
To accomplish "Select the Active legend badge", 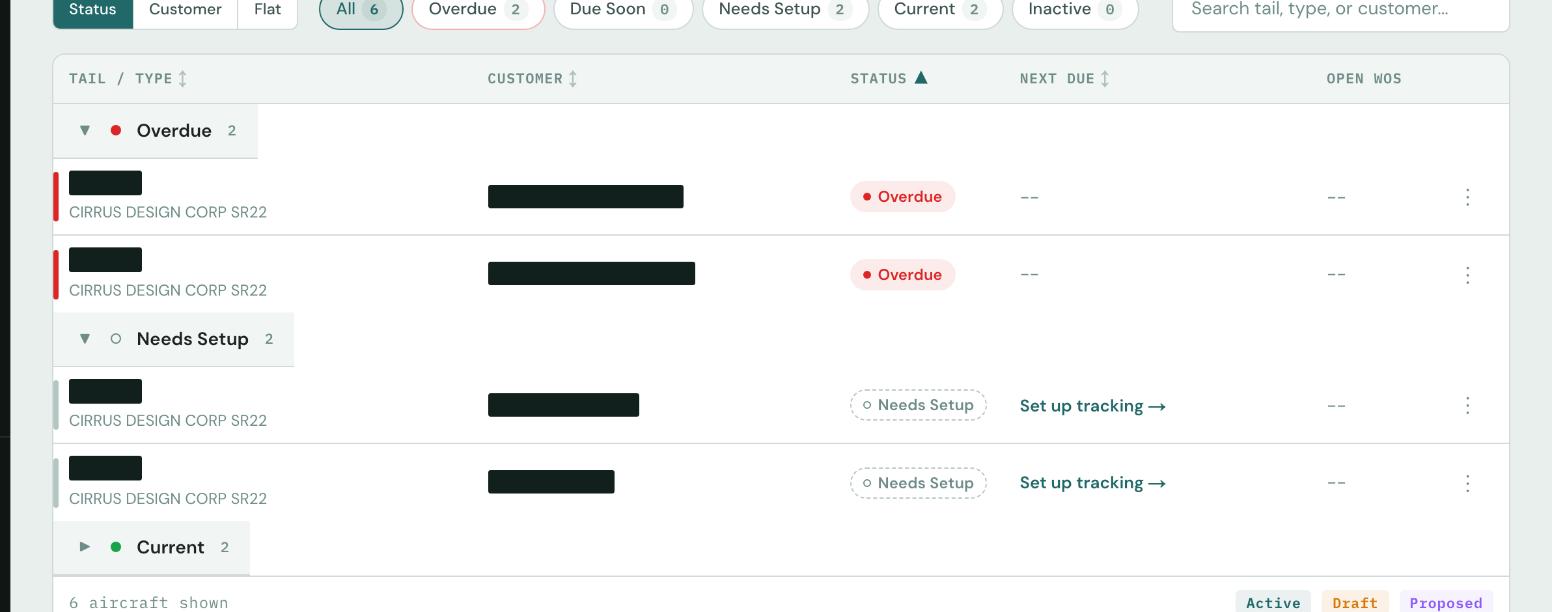I will coord(1273,602).
